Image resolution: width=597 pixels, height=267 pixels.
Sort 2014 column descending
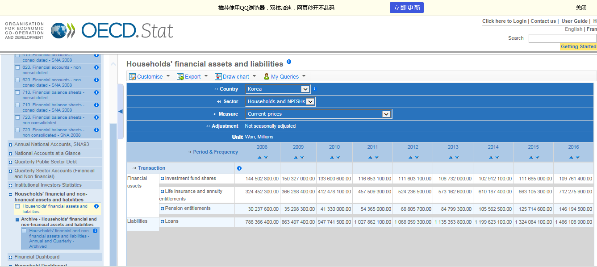(x=497, y=157)
